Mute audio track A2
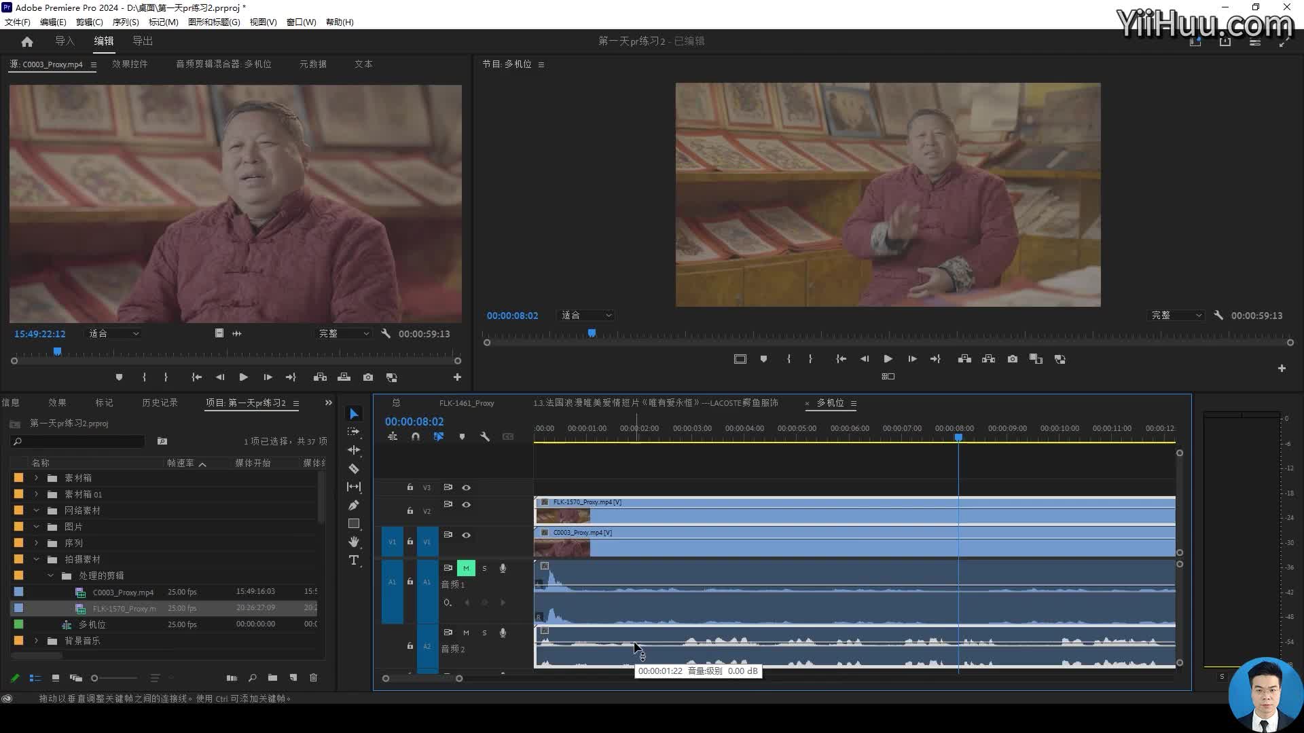Viewport: 1304px width, 733px height. 466,633
